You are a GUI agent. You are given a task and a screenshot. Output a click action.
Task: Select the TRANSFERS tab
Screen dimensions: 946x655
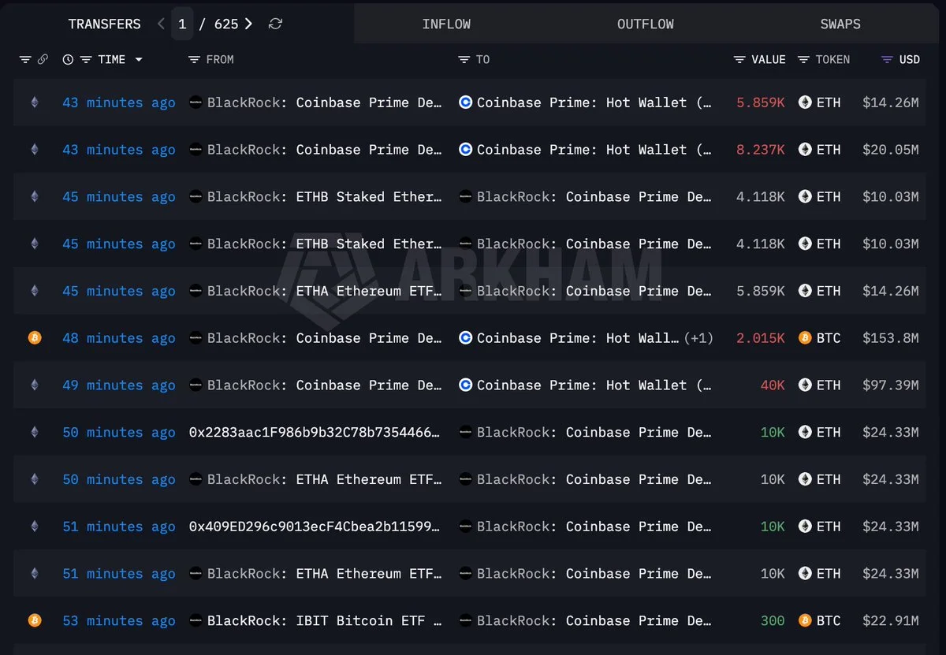[105, 24]
